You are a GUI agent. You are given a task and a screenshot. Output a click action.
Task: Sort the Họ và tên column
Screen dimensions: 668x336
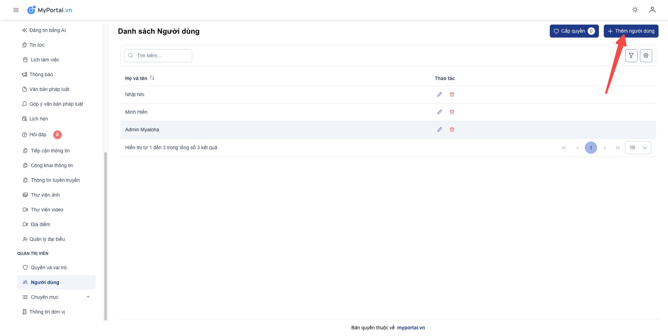(152, 78)
